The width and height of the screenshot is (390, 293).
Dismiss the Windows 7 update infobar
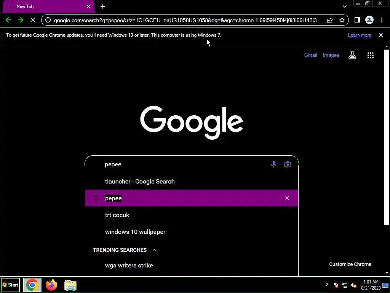tap(381, 35)
